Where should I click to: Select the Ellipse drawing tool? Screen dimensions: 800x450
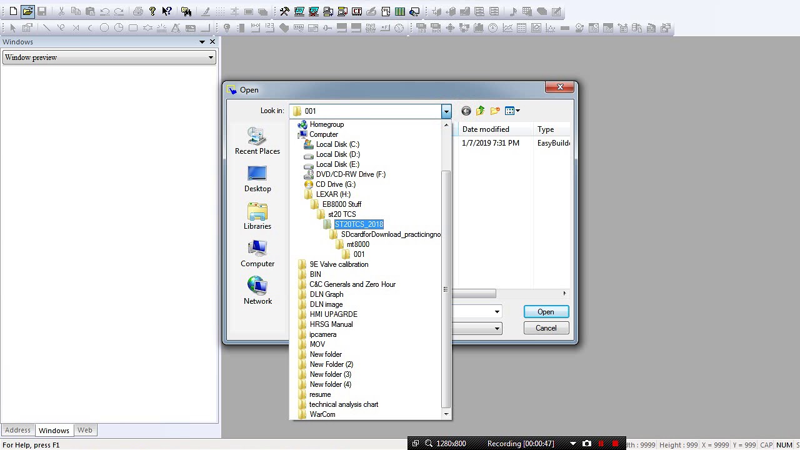point(104,27)
